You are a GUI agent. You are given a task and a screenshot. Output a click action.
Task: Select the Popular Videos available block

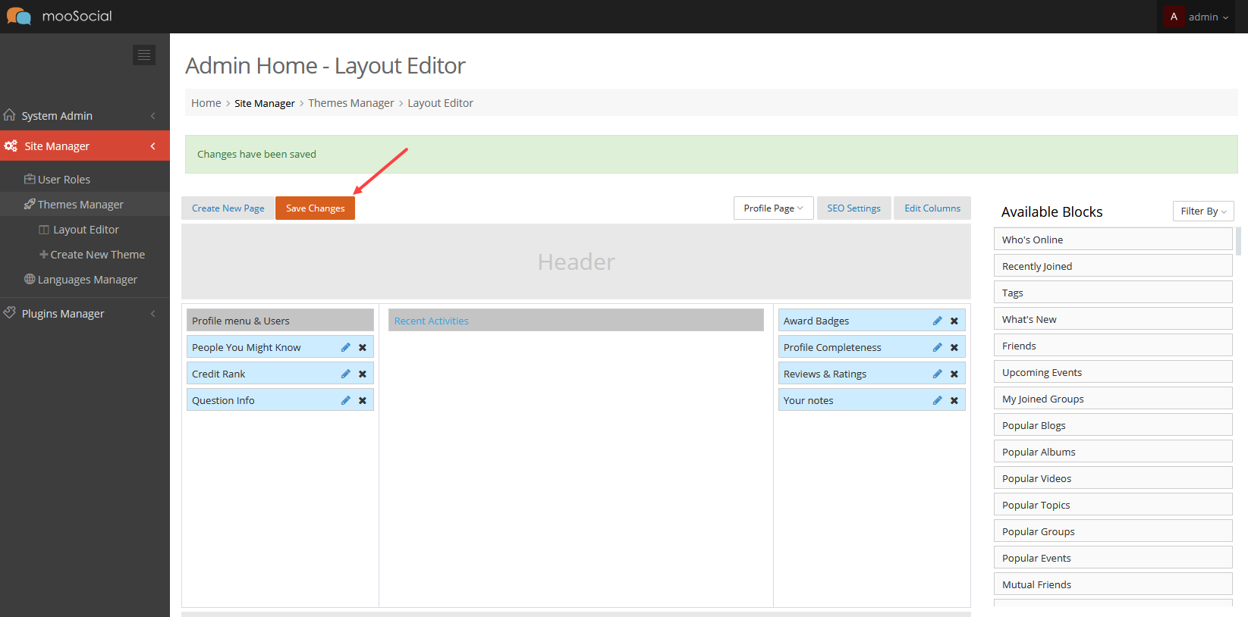[1113, 478]
